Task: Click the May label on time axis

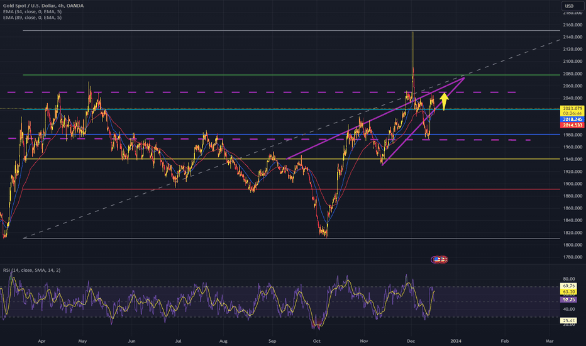Action: click(x=82, y=341)
